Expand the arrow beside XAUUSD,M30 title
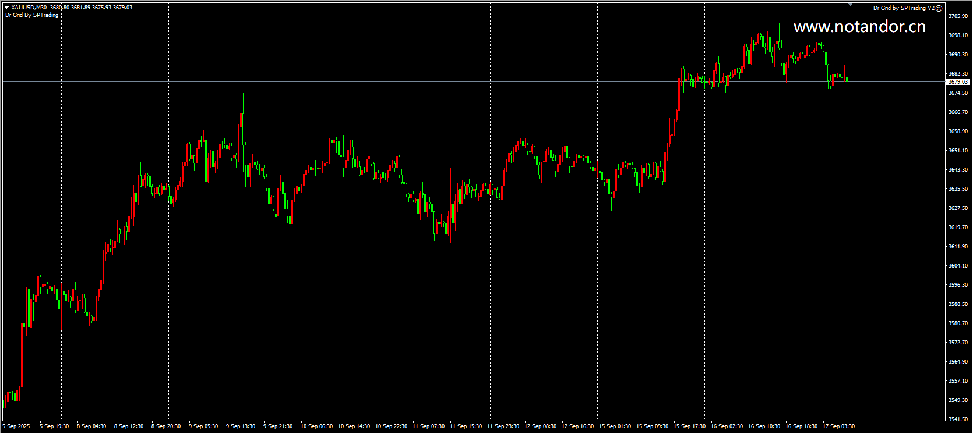 pyautogui.click(x=6, y=8)
